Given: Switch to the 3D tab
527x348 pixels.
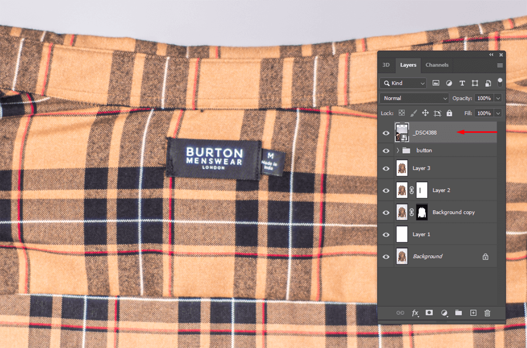Looking at the screenshot, I should point(386,65).
